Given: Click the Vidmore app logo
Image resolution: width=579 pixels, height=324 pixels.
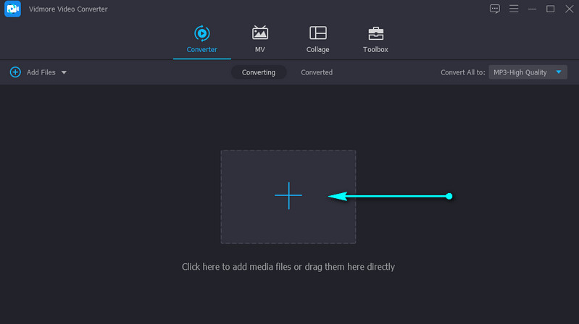Looking at the screenshot, I should [12, 9].
